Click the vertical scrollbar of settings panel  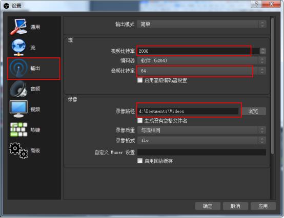pyautogui.click(x=273, y=86)
